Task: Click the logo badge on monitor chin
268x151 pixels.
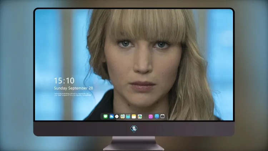Action: click(x=134, y=128)
